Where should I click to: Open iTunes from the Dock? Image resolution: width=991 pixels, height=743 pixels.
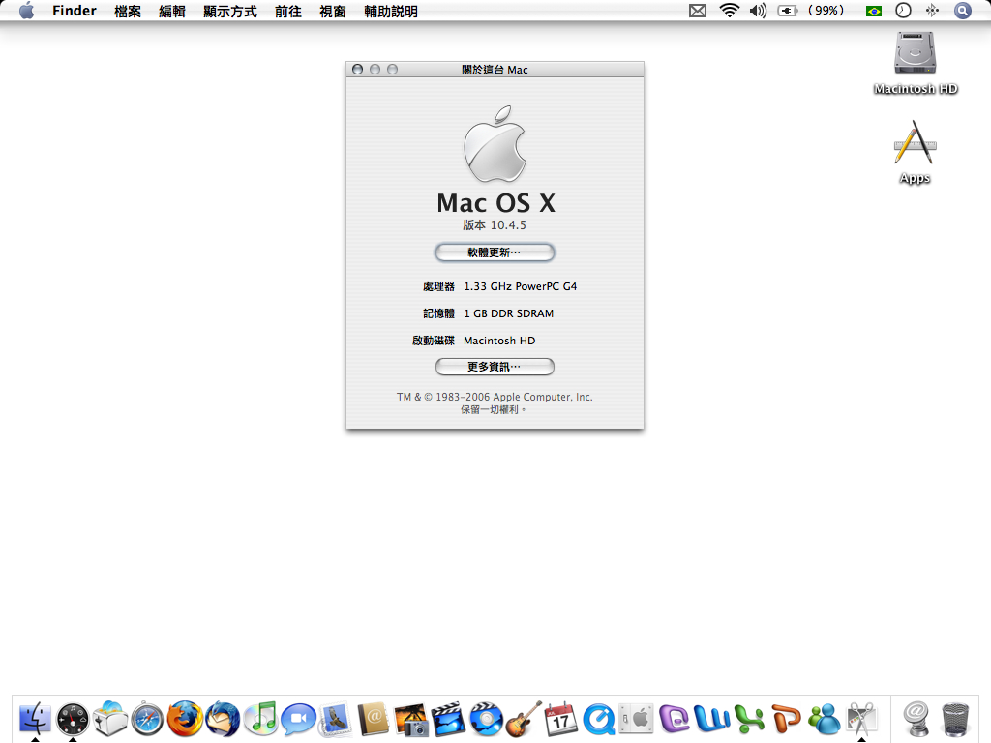(260, 719)
